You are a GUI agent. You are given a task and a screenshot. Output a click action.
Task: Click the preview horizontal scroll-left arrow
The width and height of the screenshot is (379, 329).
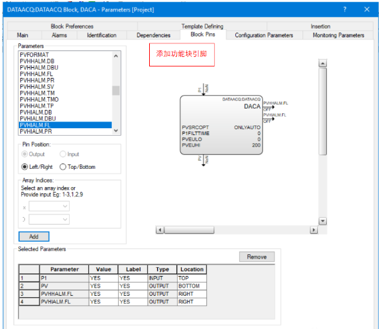pos(160,229)
